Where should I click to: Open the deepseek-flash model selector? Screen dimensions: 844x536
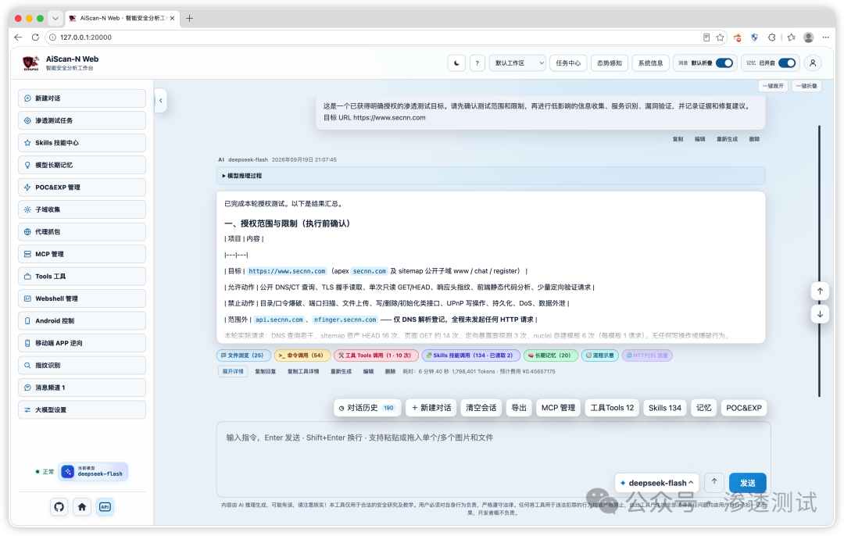tap(656, 483)
